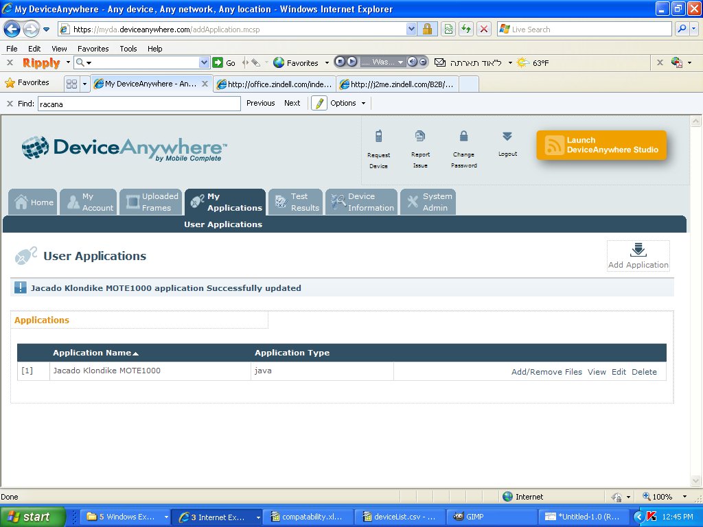
Task: Switch to the office.zindell.com tab
Action: tap(275, 84)
